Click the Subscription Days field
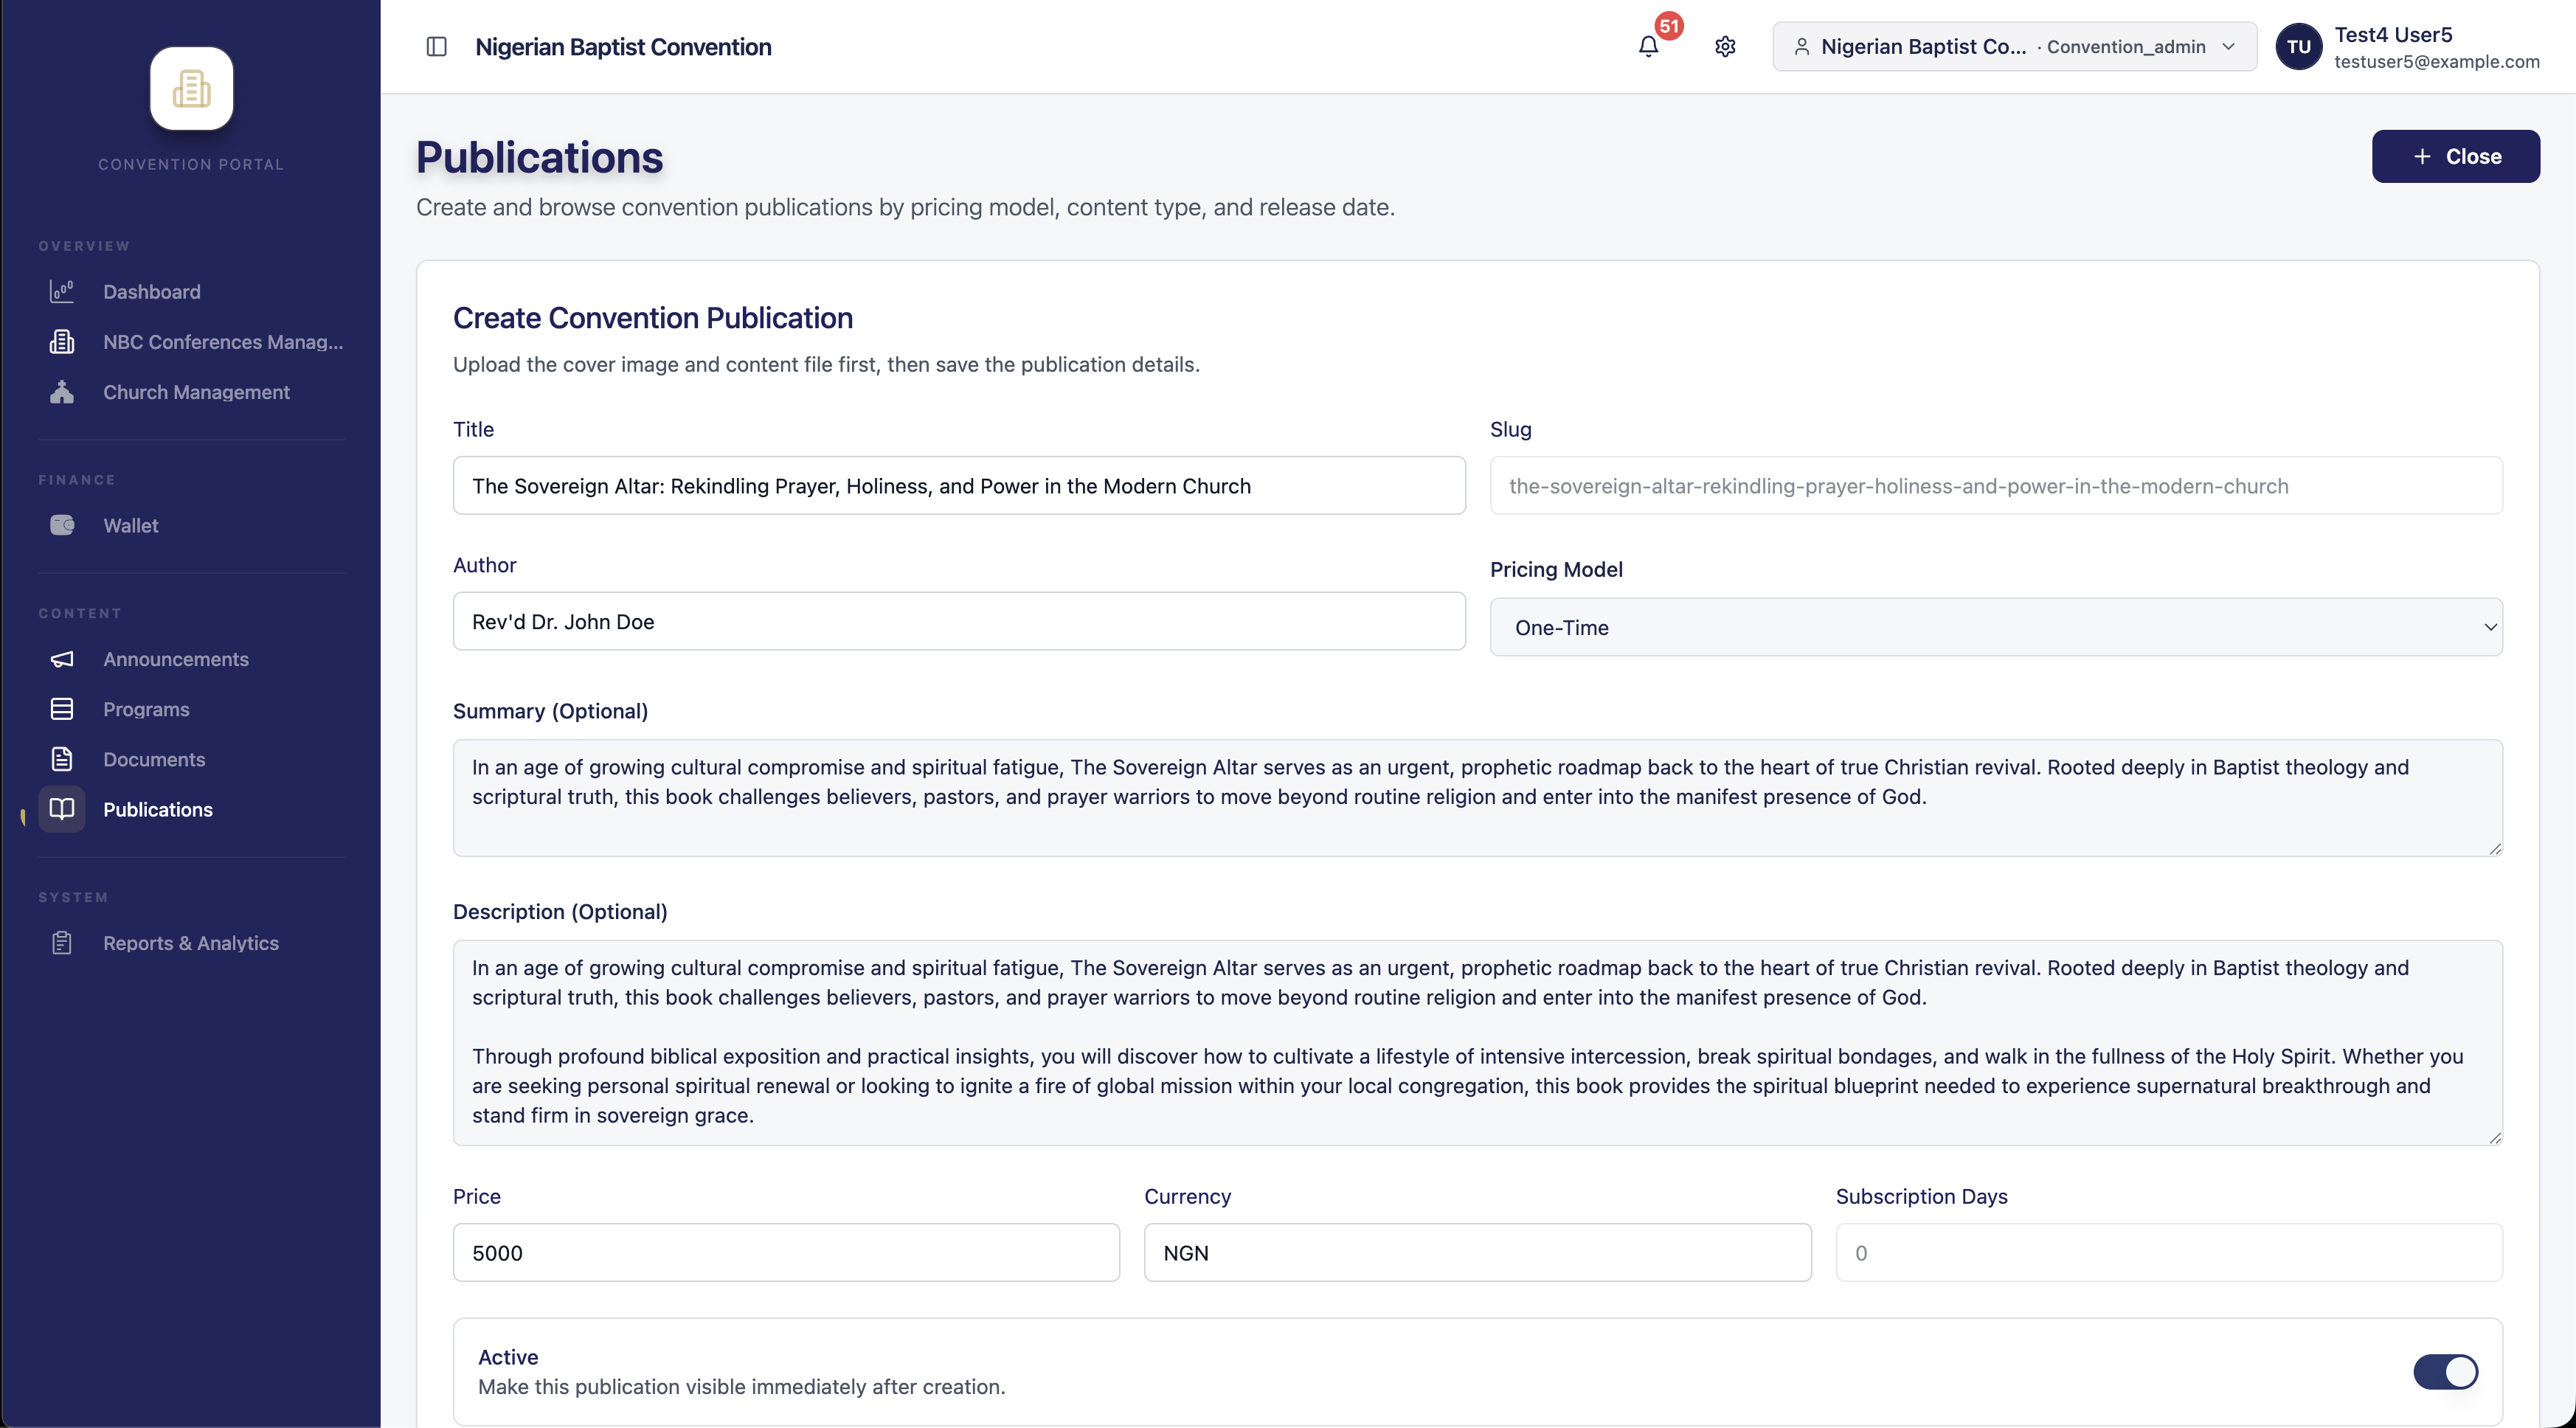 coord(2169,1252)
